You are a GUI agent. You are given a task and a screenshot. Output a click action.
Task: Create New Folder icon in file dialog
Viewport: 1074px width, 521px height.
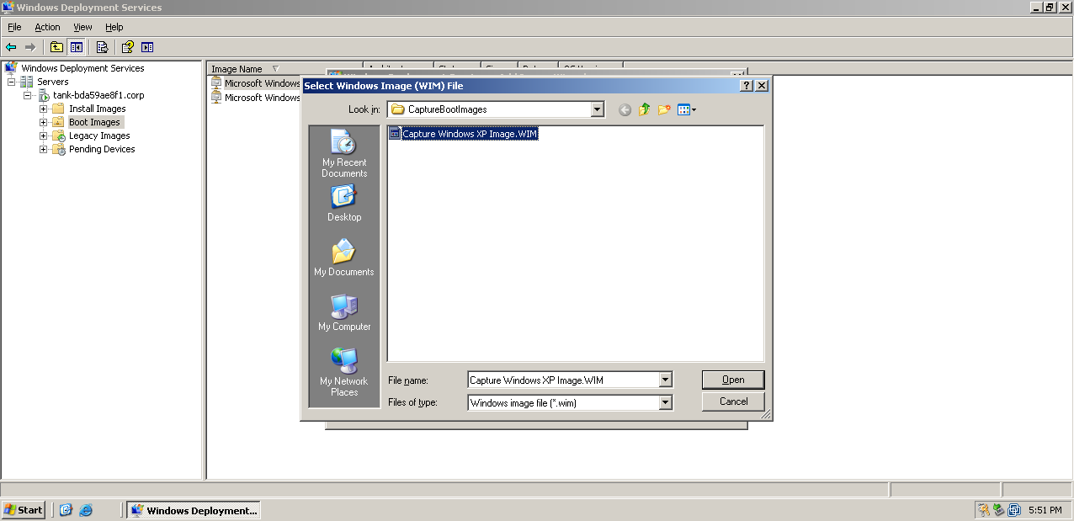pyautogui.click(x=664, y=109)
